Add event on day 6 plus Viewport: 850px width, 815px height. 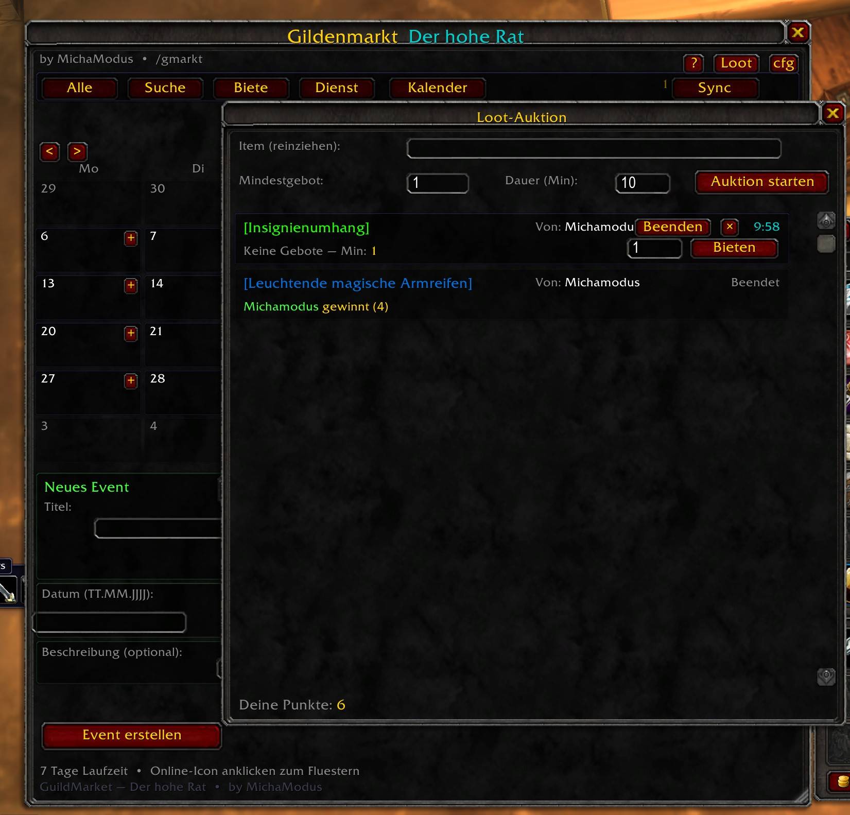[x=131, y=238]
